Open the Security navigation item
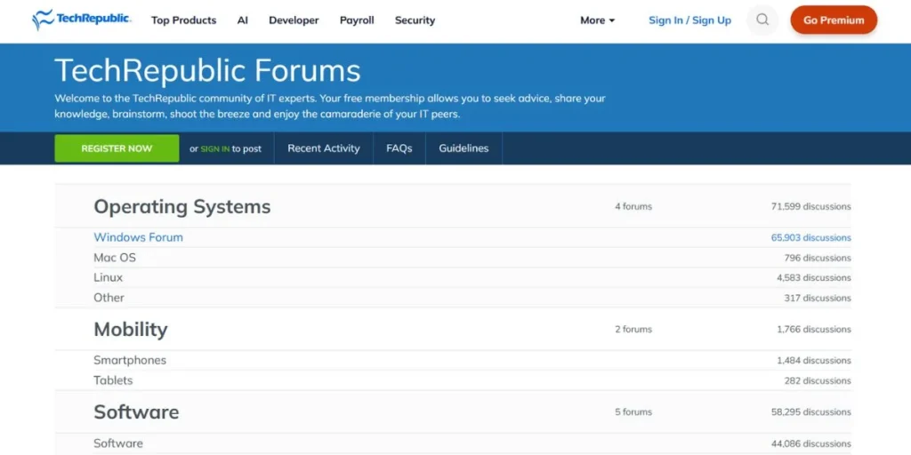Screen dimensions: 911x455 tap(415, 20)
